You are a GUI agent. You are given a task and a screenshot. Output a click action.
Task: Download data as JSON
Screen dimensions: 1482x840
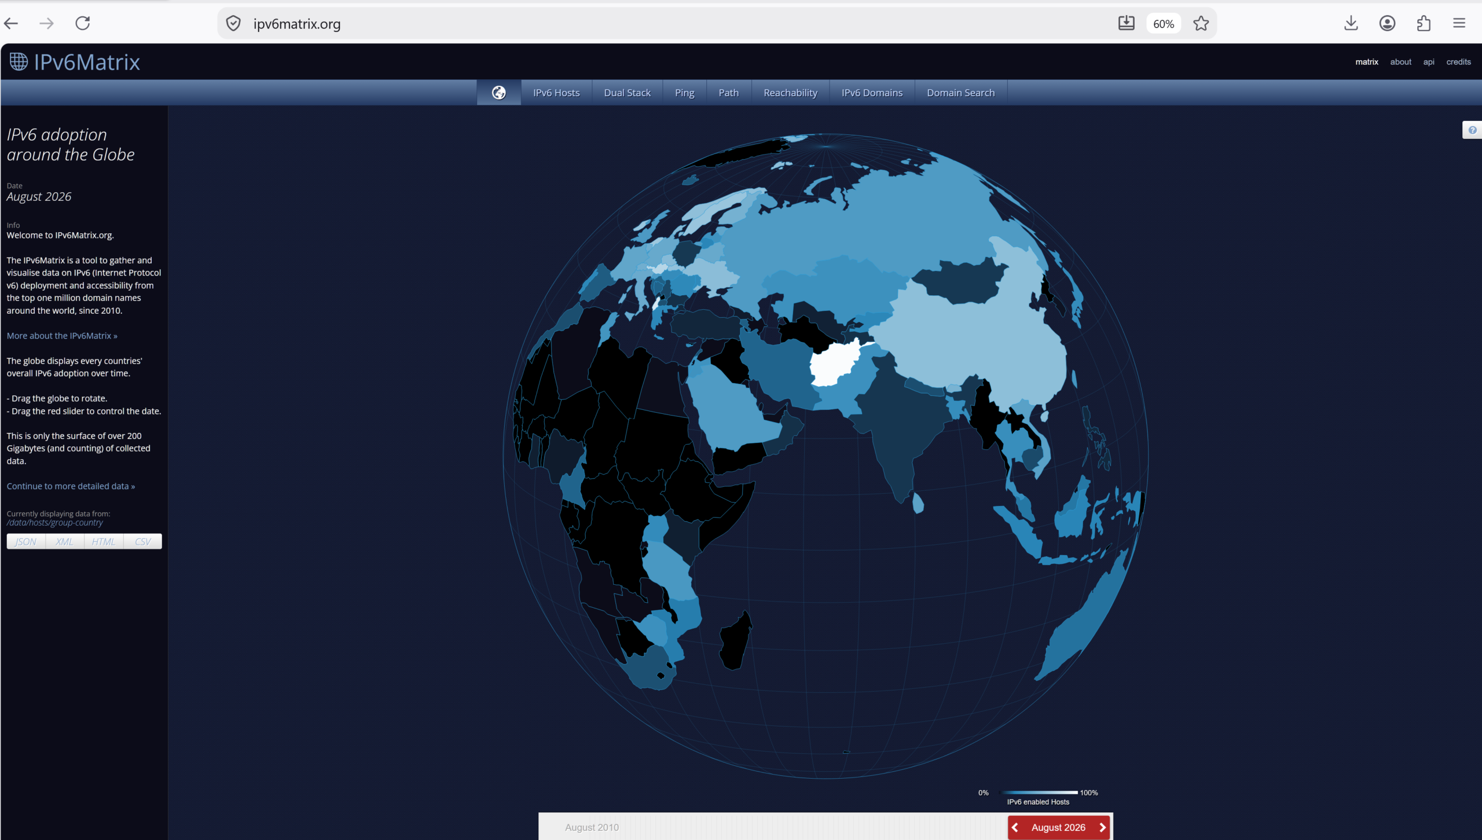click(x=26, y=541)
